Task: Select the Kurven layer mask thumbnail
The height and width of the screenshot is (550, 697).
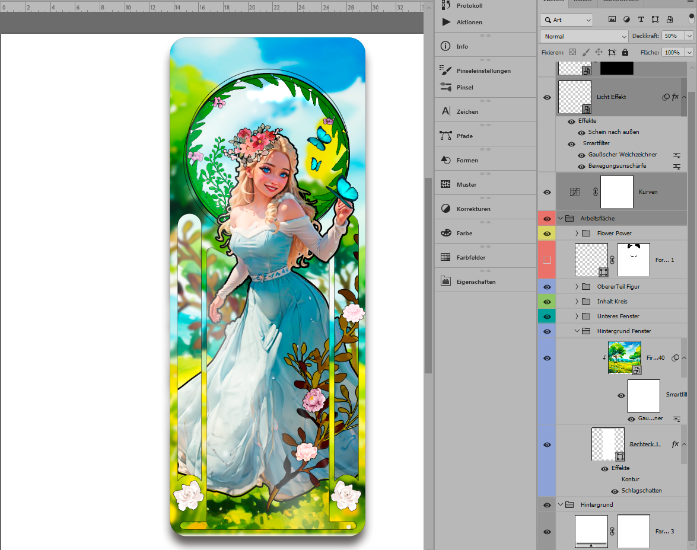Action: tap(616, 191)
